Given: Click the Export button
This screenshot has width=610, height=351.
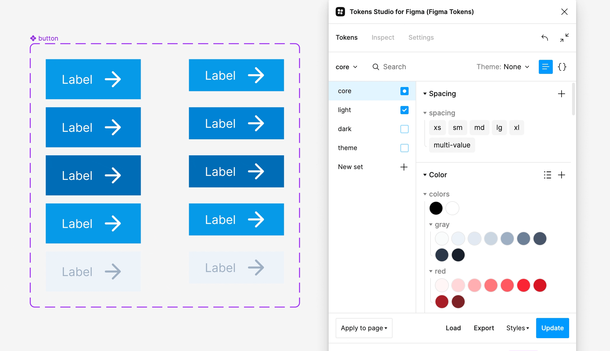Looking at the screenshot, I should (x=484, y=328).
